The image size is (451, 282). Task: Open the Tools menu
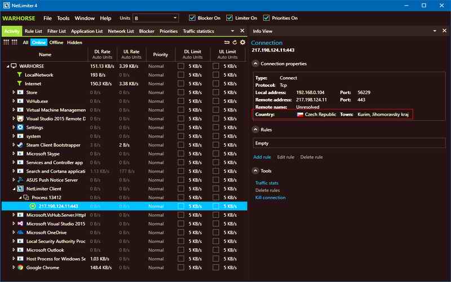(63, 18)
